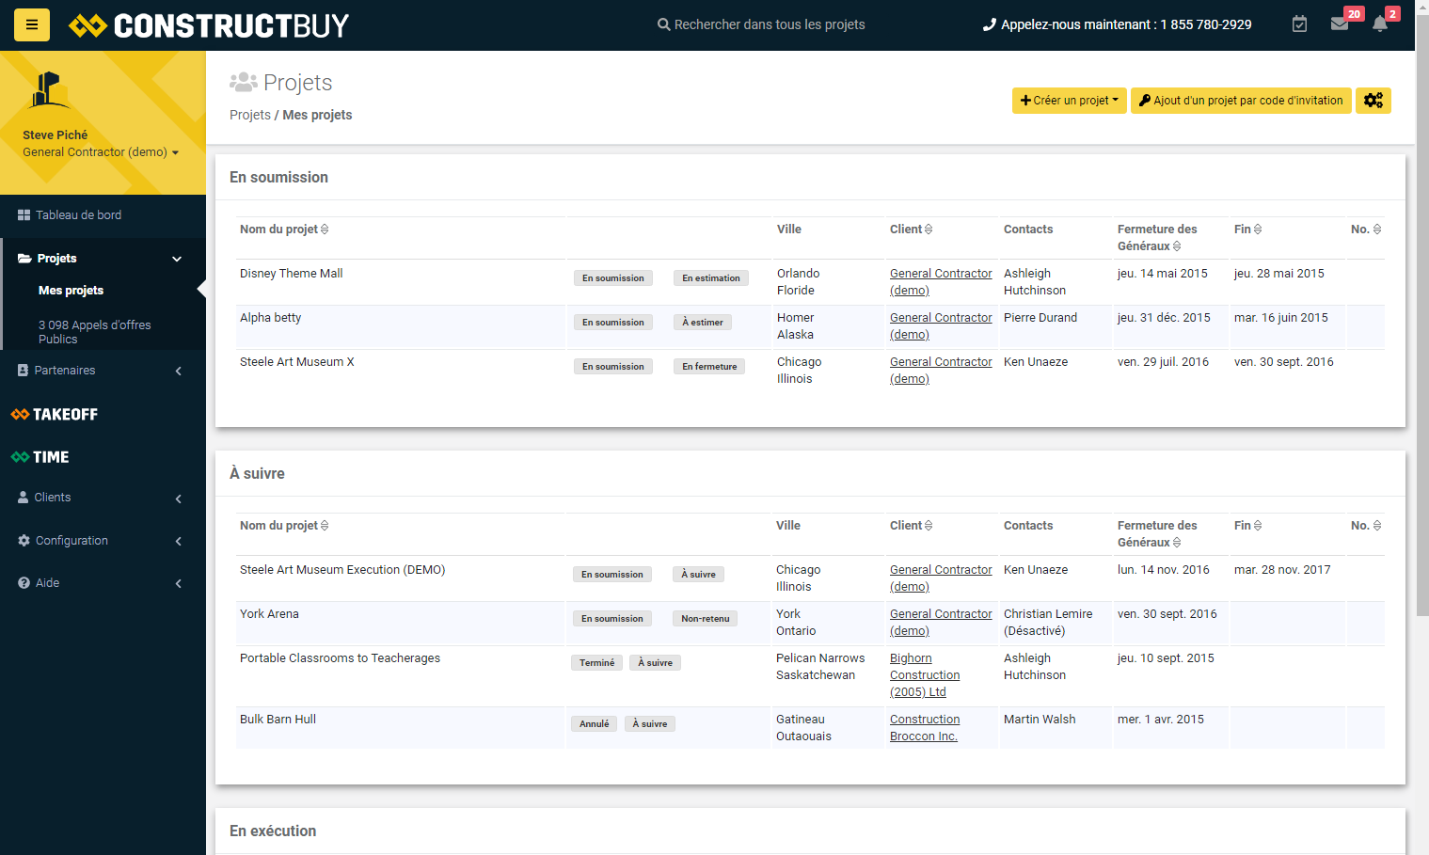Open the TIME module
1429x855 pixels.
pos(40,457)
